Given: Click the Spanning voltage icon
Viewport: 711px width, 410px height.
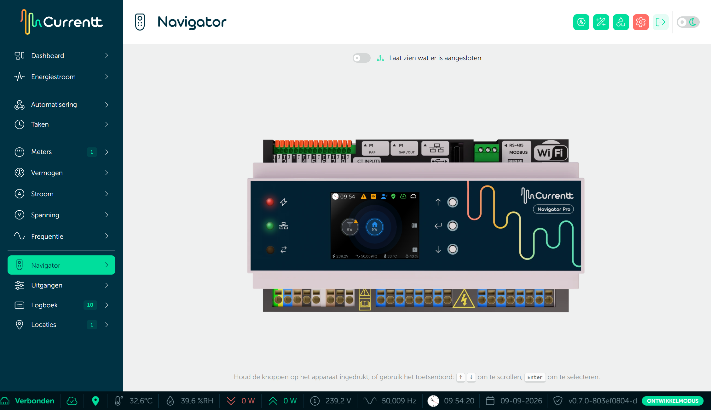Looking at the screenshot, I should click(x=20, y=215).
